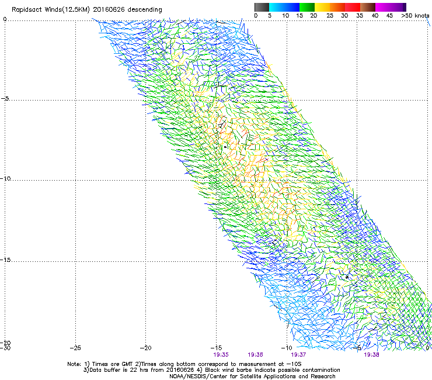This screenshot has height=380, width=432.
Task: Click the Rapidscat Winds chart title
Action: click(87, 10)
